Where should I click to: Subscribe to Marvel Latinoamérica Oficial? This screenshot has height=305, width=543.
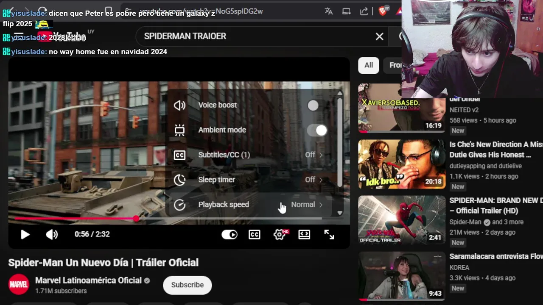click(188, 285)
